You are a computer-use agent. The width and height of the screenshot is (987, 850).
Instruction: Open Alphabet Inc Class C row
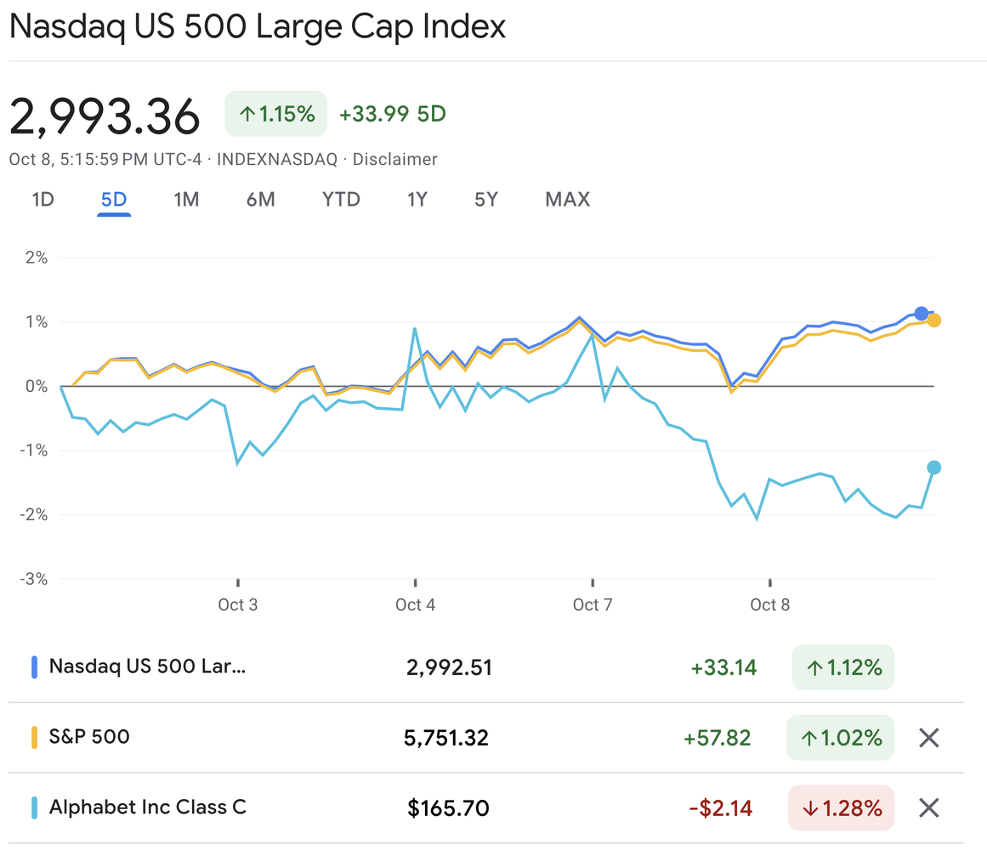pos(148,807)
